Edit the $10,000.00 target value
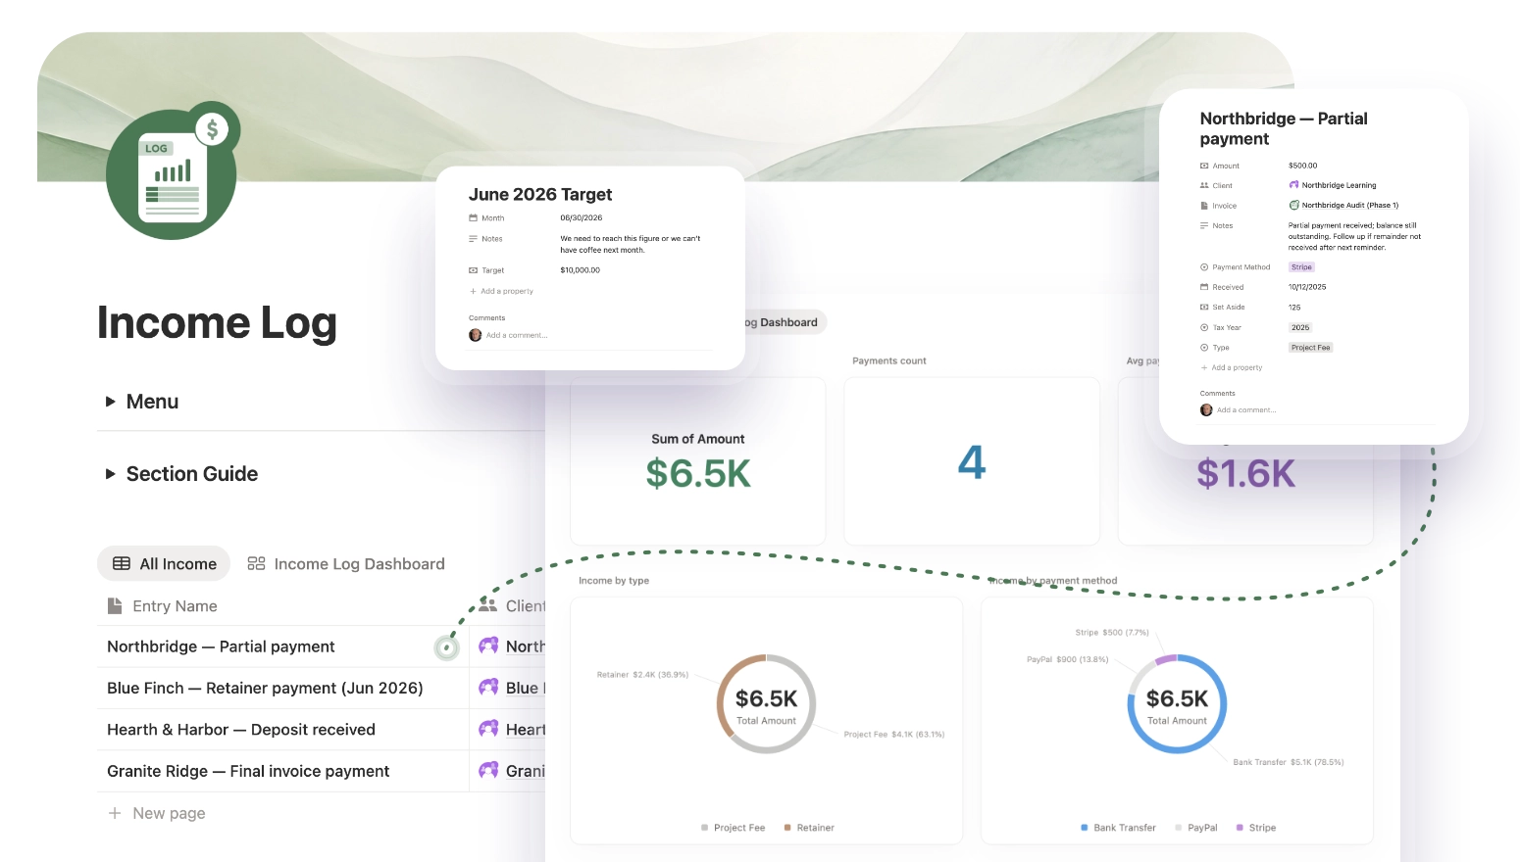1520x862 pixels. (581, 270)
